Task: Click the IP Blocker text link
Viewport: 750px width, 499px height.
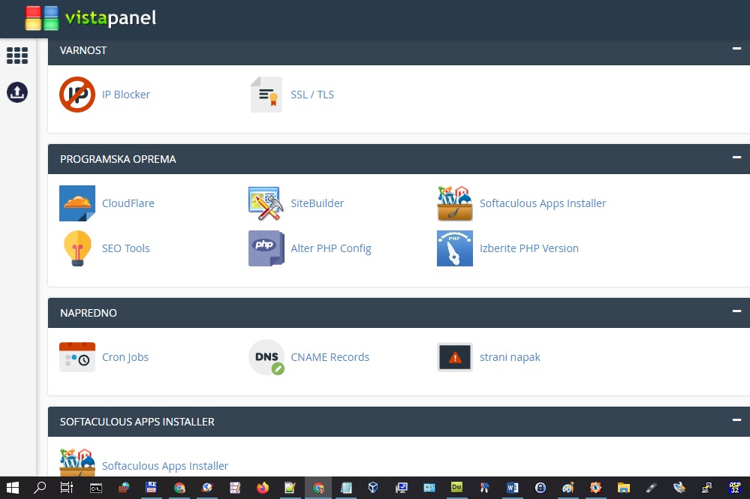Action: click(x=126, y=95)
